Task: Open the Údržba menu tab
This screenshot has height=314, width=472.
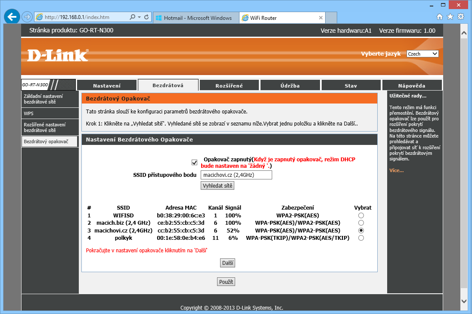Action: (290, 85)
